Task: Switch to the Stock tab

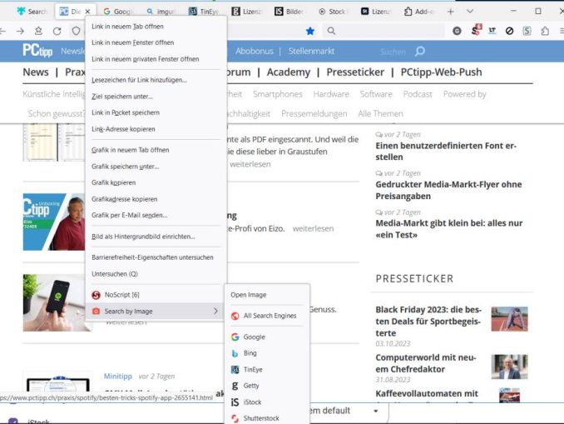Action: tap(332, 12)
